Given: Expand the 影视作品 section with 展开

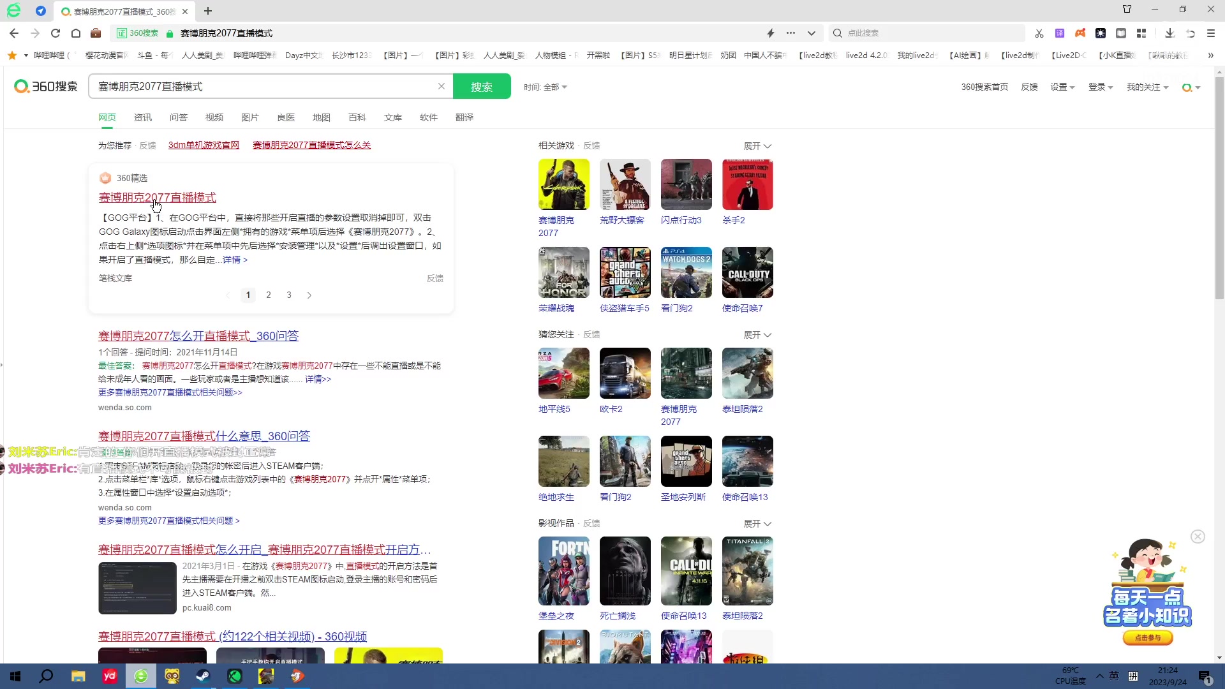Looking at the screenshot, I should pos(757,524).
